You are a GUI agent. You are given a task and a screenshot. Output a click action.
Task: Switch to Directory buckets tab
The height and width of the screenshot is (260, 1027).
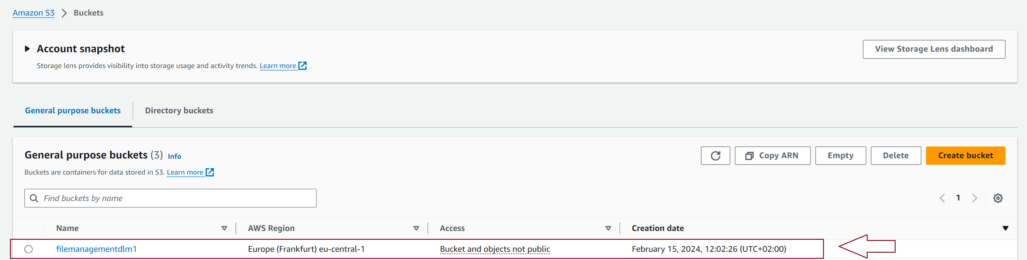click(179, 111)
